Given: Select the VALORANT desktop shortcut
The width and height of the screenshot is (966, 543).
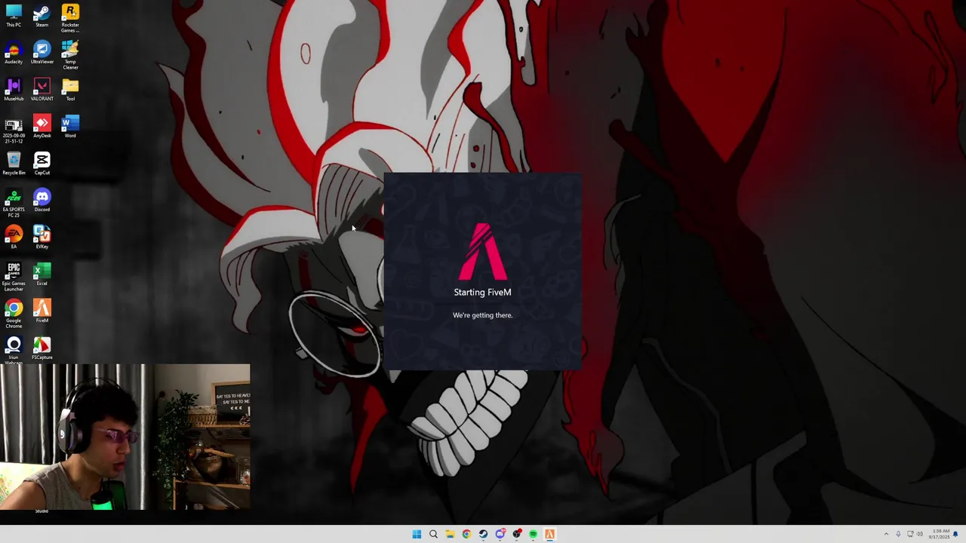Looking at the screenshot, I should (42, 90).
